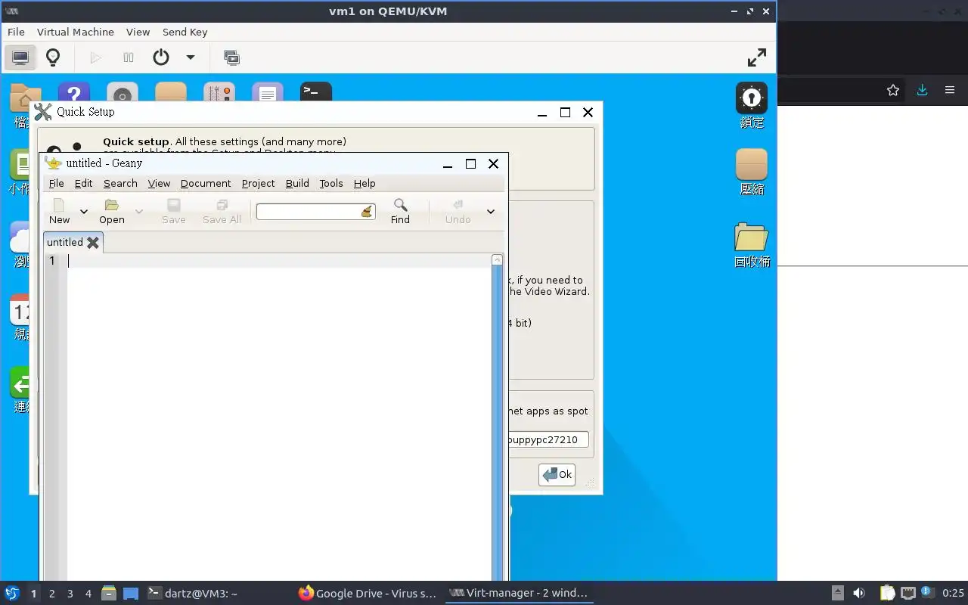Click the Firefox downloads arrow icon
968x605 pixels.
click(922, 90)
